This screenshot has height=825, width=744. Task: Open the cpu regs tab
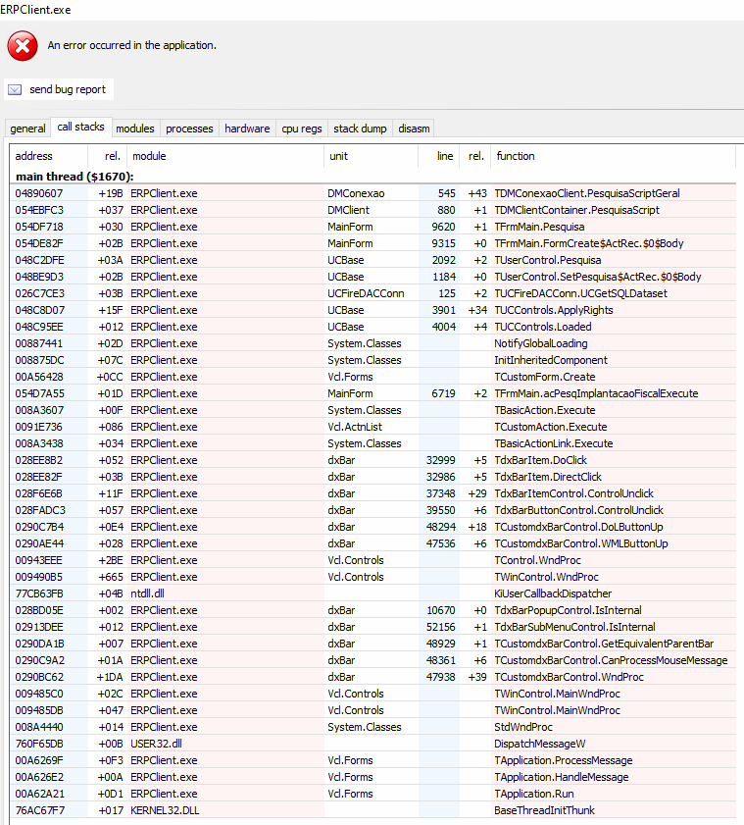pyautogui.click(x=302, y=129)
